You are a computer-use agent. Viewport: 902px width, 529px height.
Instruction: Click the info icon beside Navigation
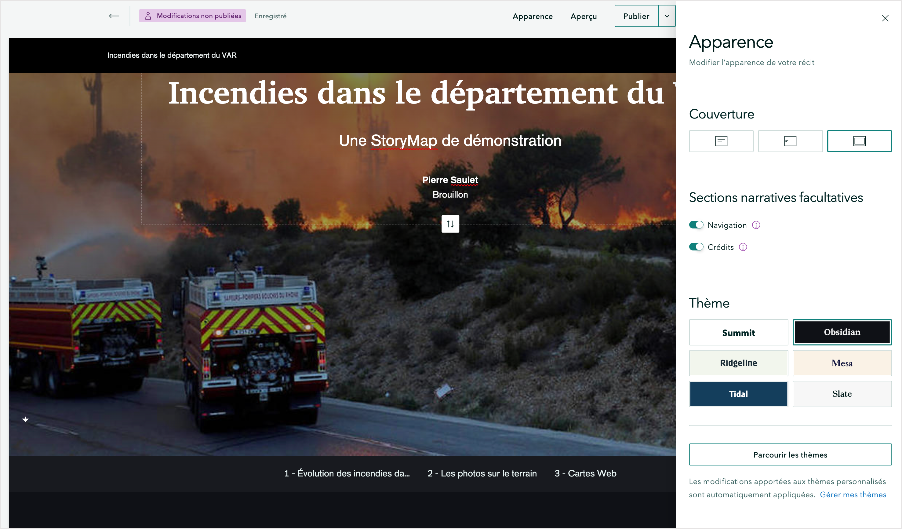[756, 225]
